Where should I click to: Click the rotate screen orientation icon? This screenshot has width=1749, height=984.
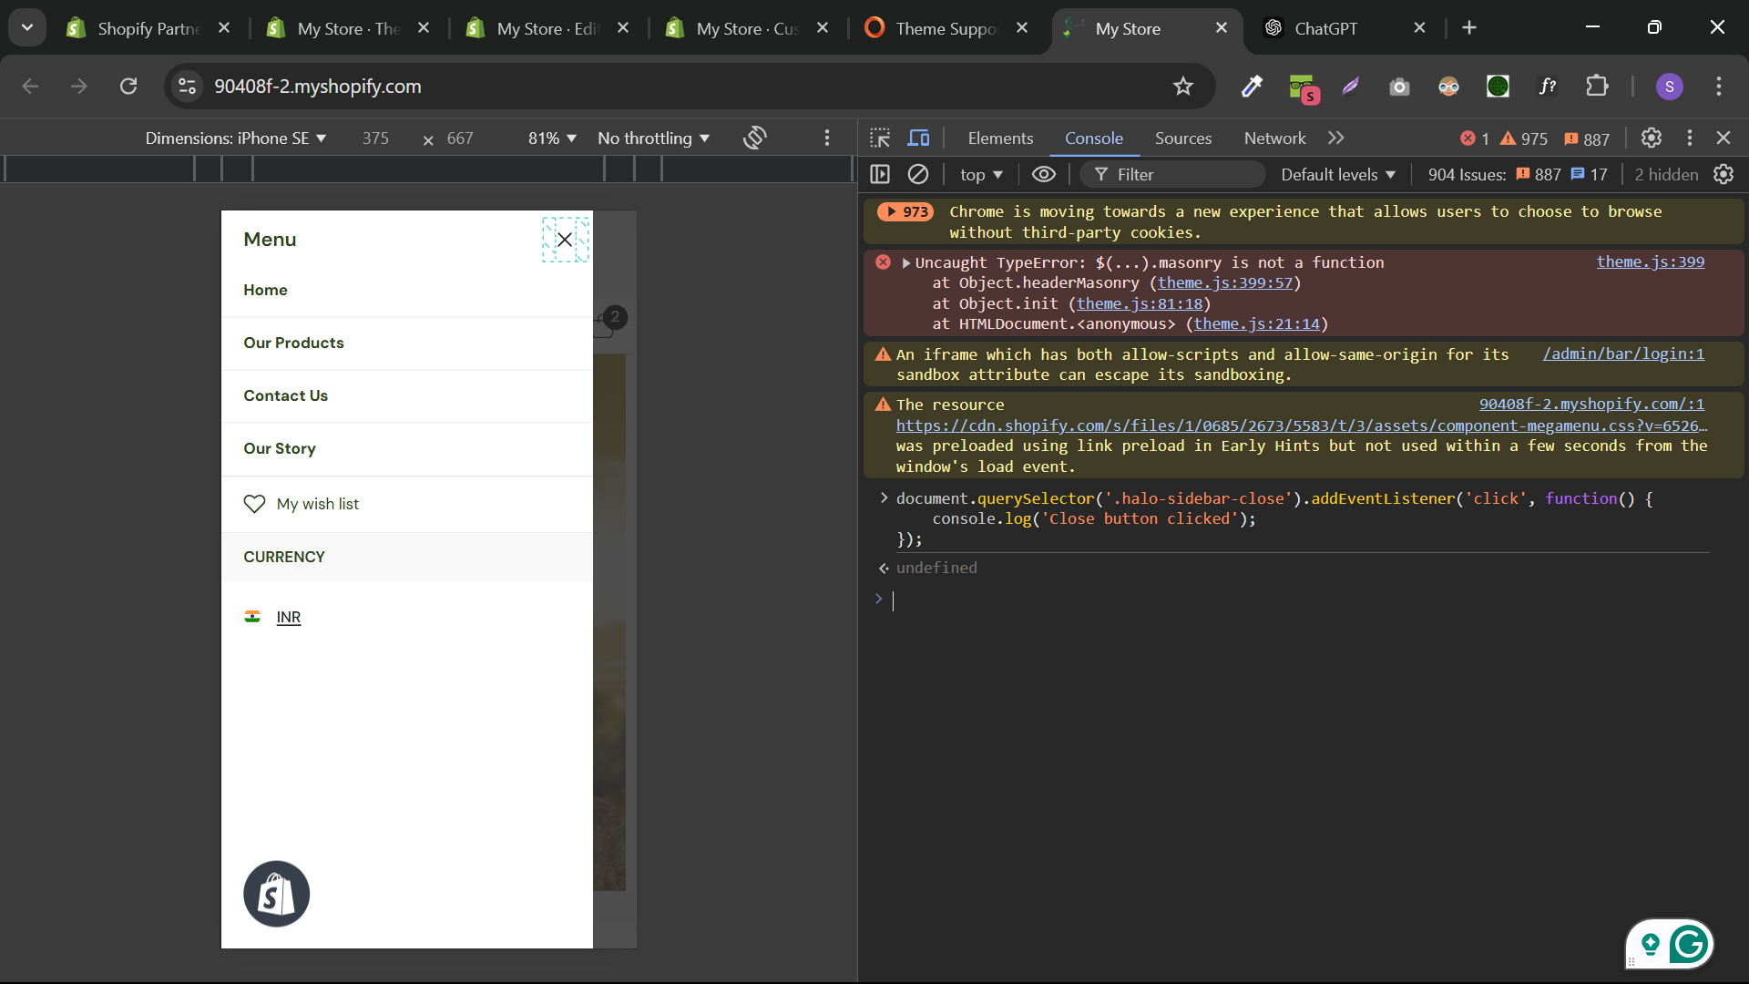pyautogui.click(x=754, y=138)
